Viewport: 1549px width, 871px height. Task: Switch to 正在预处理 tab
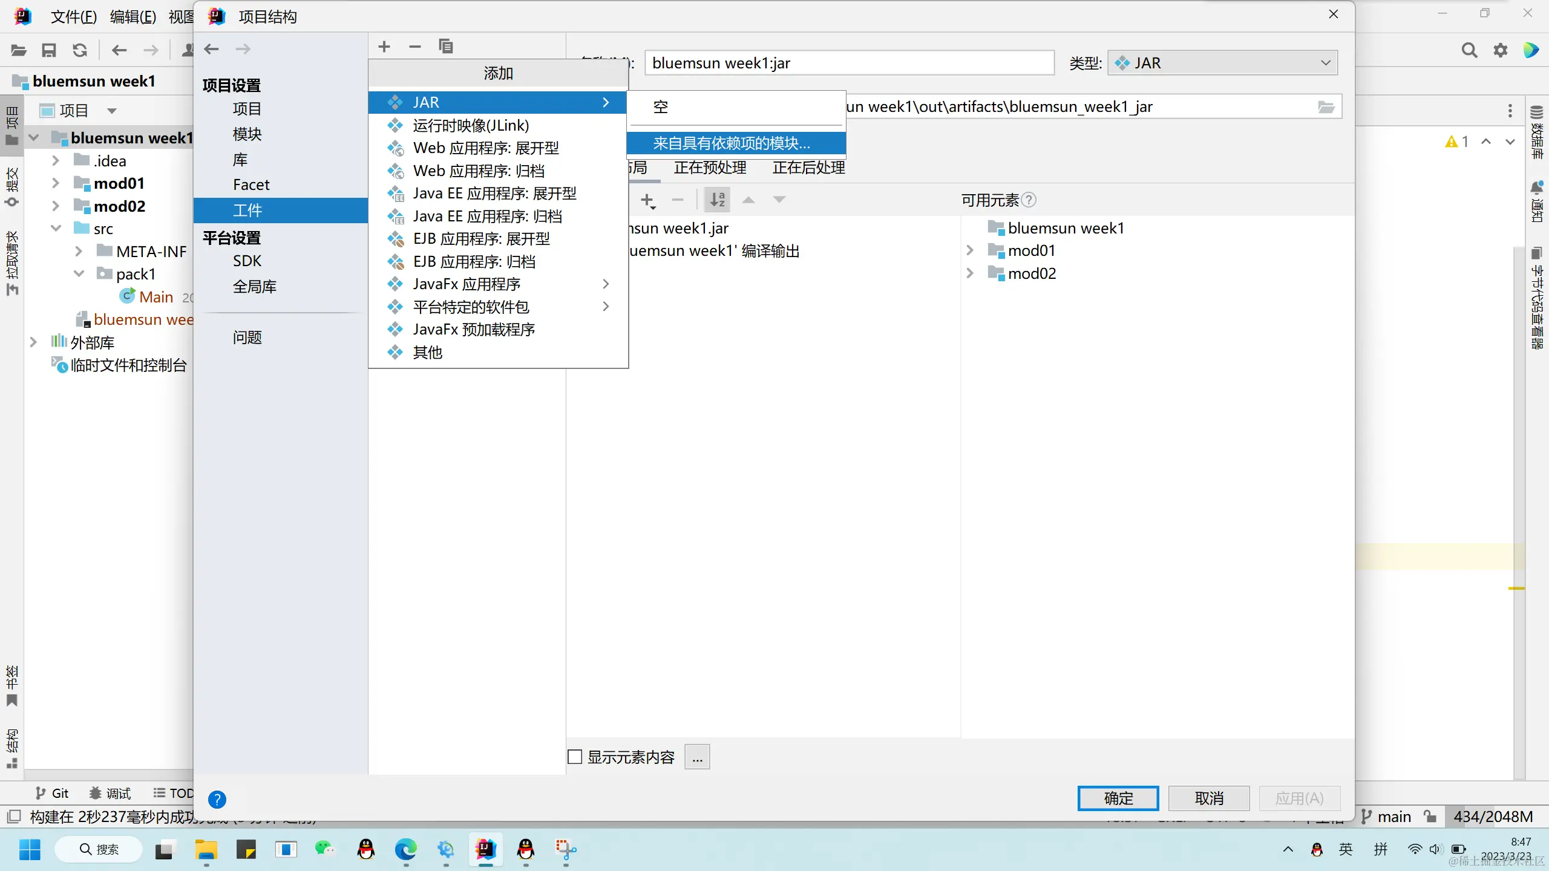[x=710, y=168]
